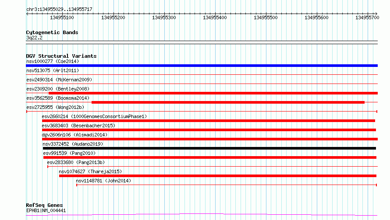Select the black nsv3372452 variant bar
This screenshot has width=390, height=220.
(209, 148)
